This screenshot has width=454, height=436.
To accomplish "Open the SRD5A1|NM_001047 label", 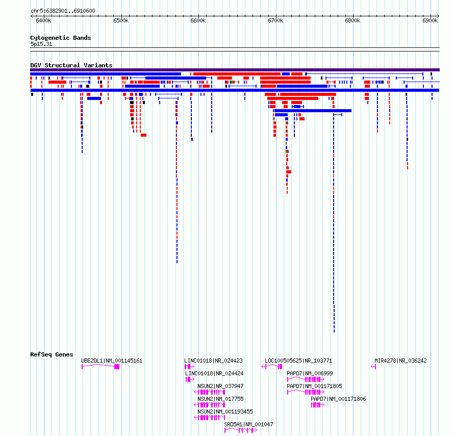I will pos(248,424).
